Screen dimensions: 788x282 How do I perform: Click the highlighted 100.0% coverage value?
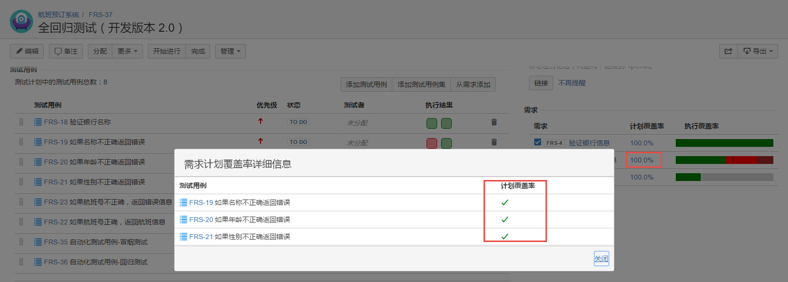[x=642, y=160]
